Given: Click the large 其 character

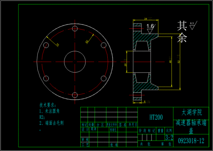Looking at the screenshot, I should 182,26.
